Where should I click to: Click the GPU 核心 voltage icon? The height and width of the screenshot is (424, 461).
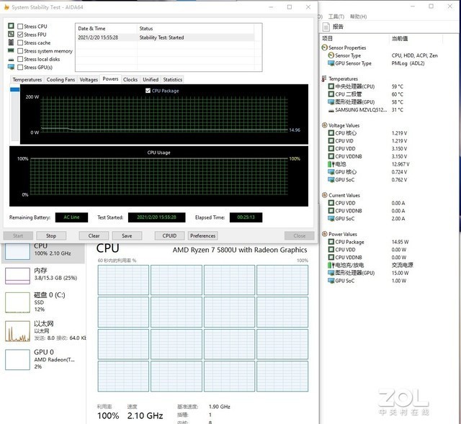(331, 172)
